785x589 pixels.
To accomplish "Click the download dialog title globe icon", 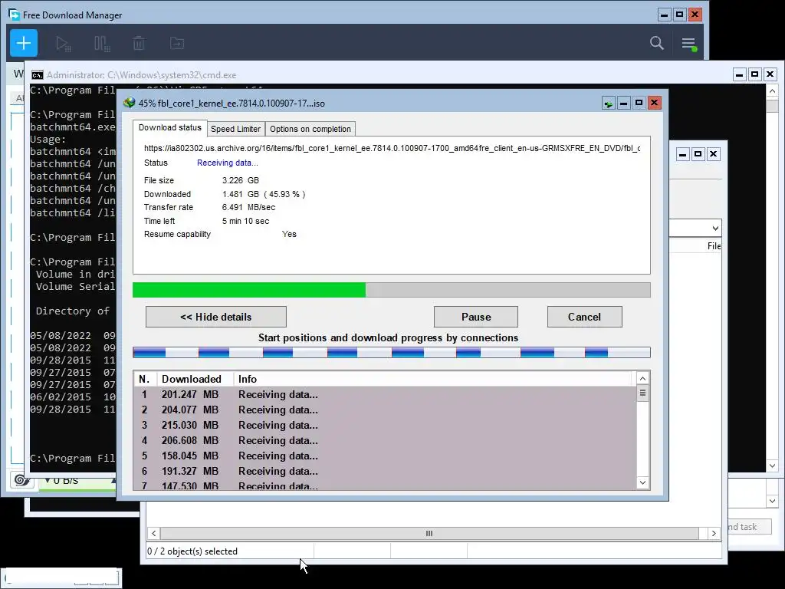I will [x=129, y=103].
